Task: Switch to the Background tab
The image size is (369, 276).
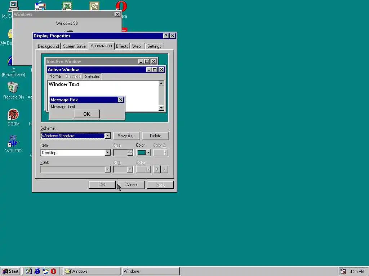Action: pos(48,46)
